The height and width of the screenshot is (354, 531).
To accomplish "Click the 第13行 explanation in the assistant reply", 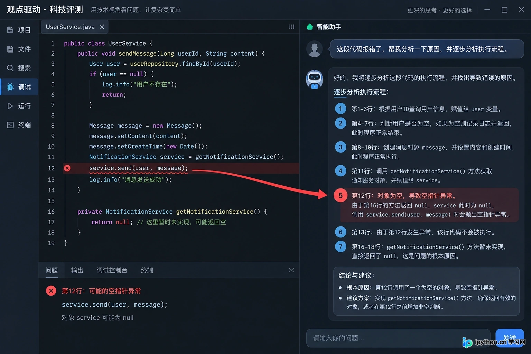I will point(423,232).
